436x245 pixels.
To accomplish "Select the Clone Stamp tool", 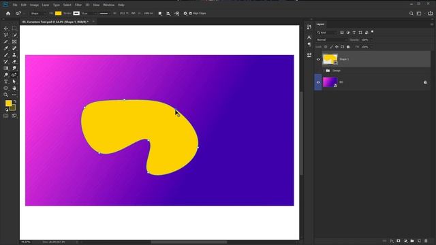I will (14, 55).
